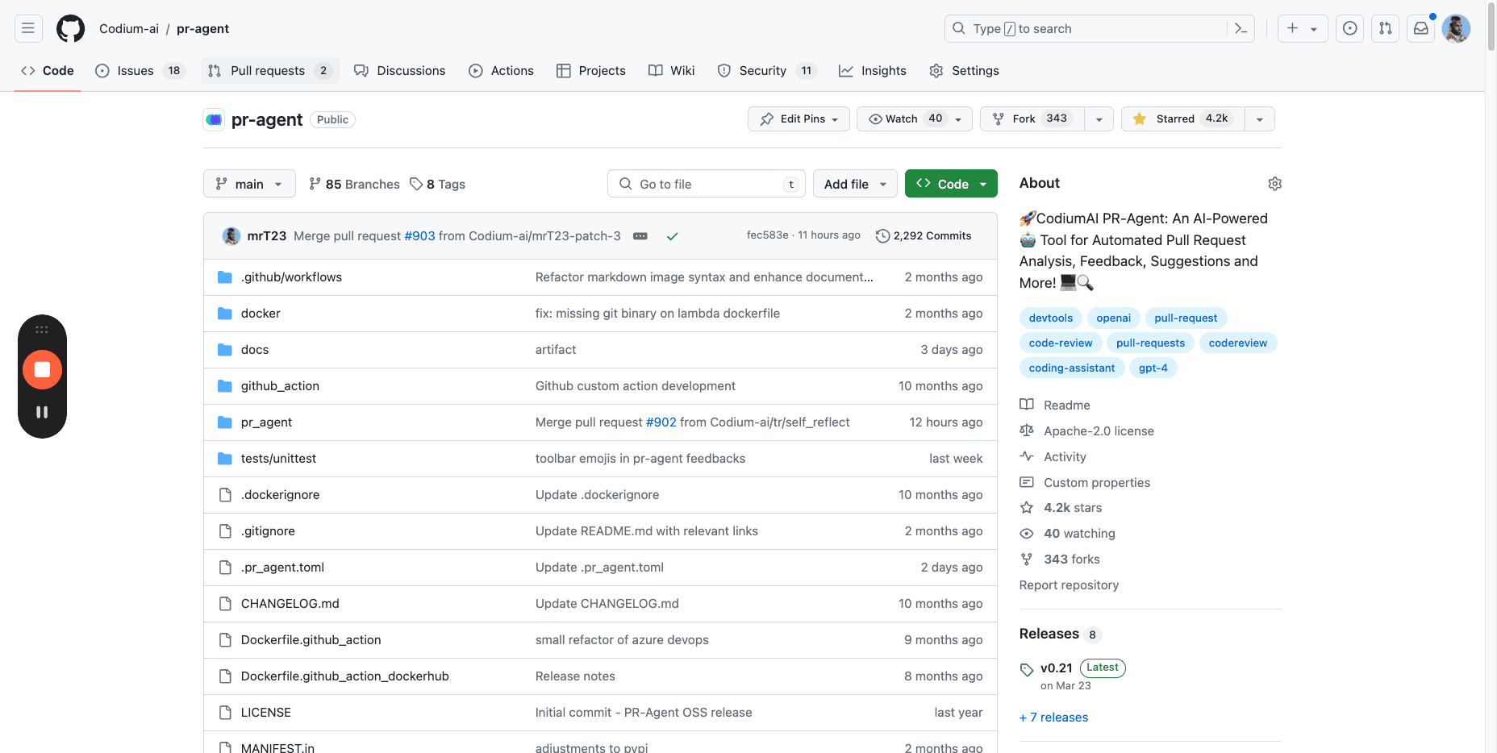
Task: Open the hamburger navigation menu
Action: pos(28,28)
